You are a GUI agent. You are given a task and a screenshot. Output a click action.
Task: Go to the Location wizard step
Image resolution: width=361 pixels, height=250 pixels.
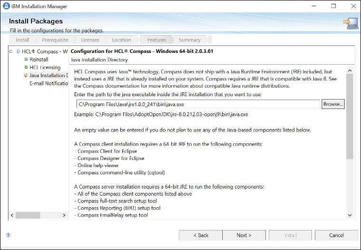[121, 40]
